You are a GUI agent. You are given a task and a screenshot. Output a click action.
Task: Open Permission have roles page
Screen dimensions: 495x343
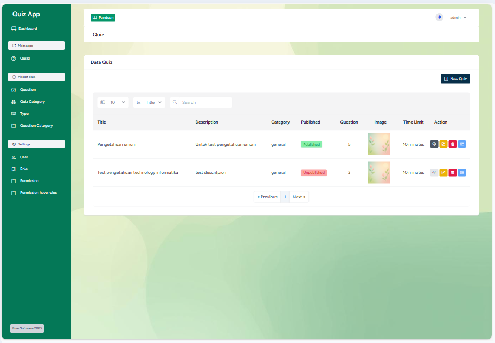click(x=34, y=193)
